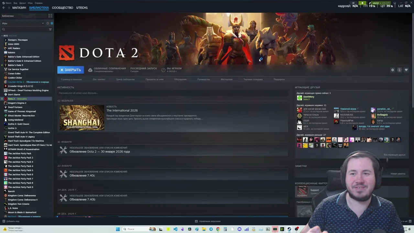This screenshot has width=414, height=233.
Task: Open the Друзья menu
Action: [23, 3]
